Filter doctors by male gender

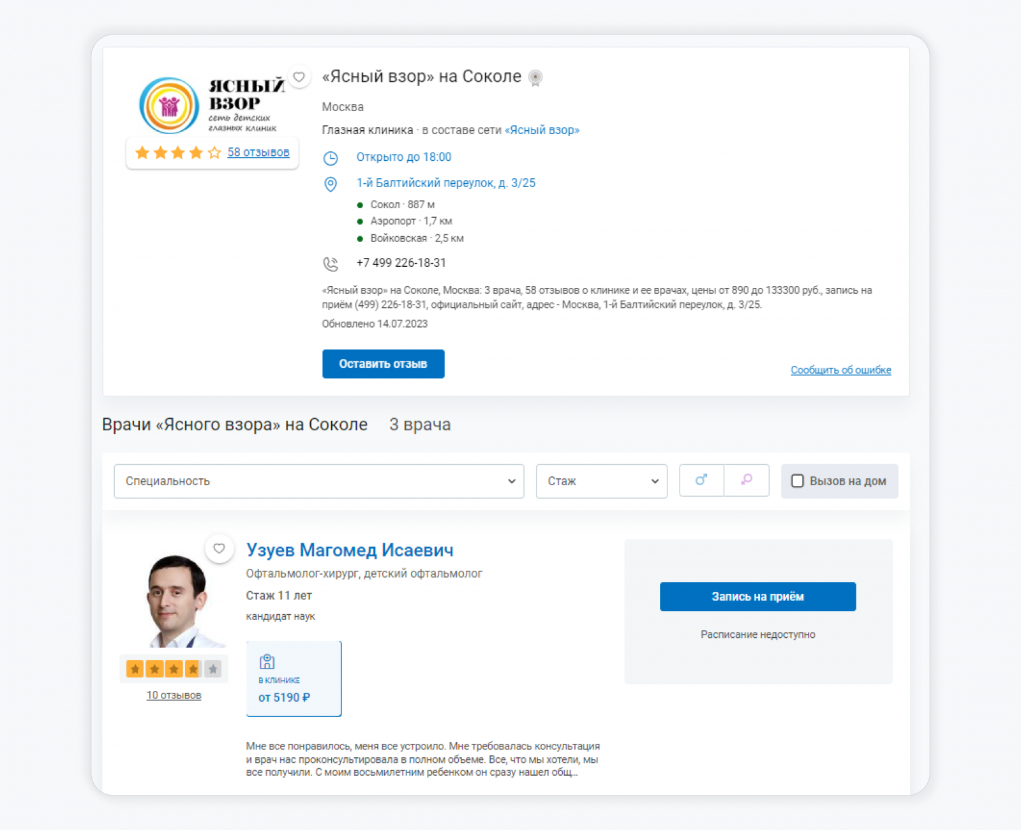(x=701, y=481)
